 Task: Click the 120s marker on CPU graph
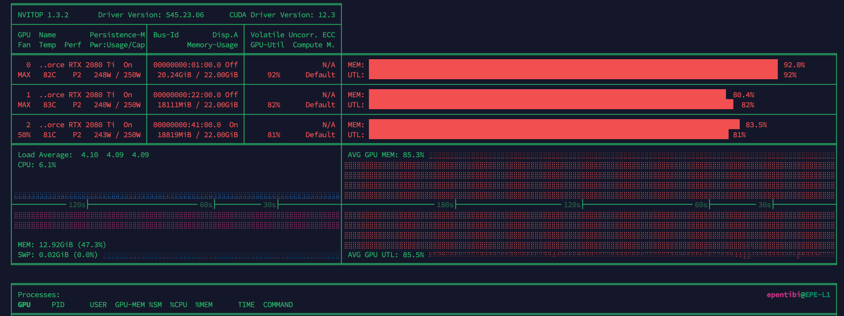pyautogui.click(x=77, y=205)
